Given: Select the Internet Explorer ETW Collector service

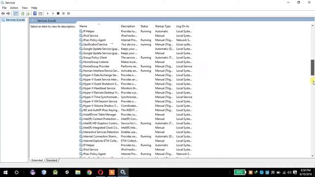Looking at the screenshot, I should [x=136, y=141].
